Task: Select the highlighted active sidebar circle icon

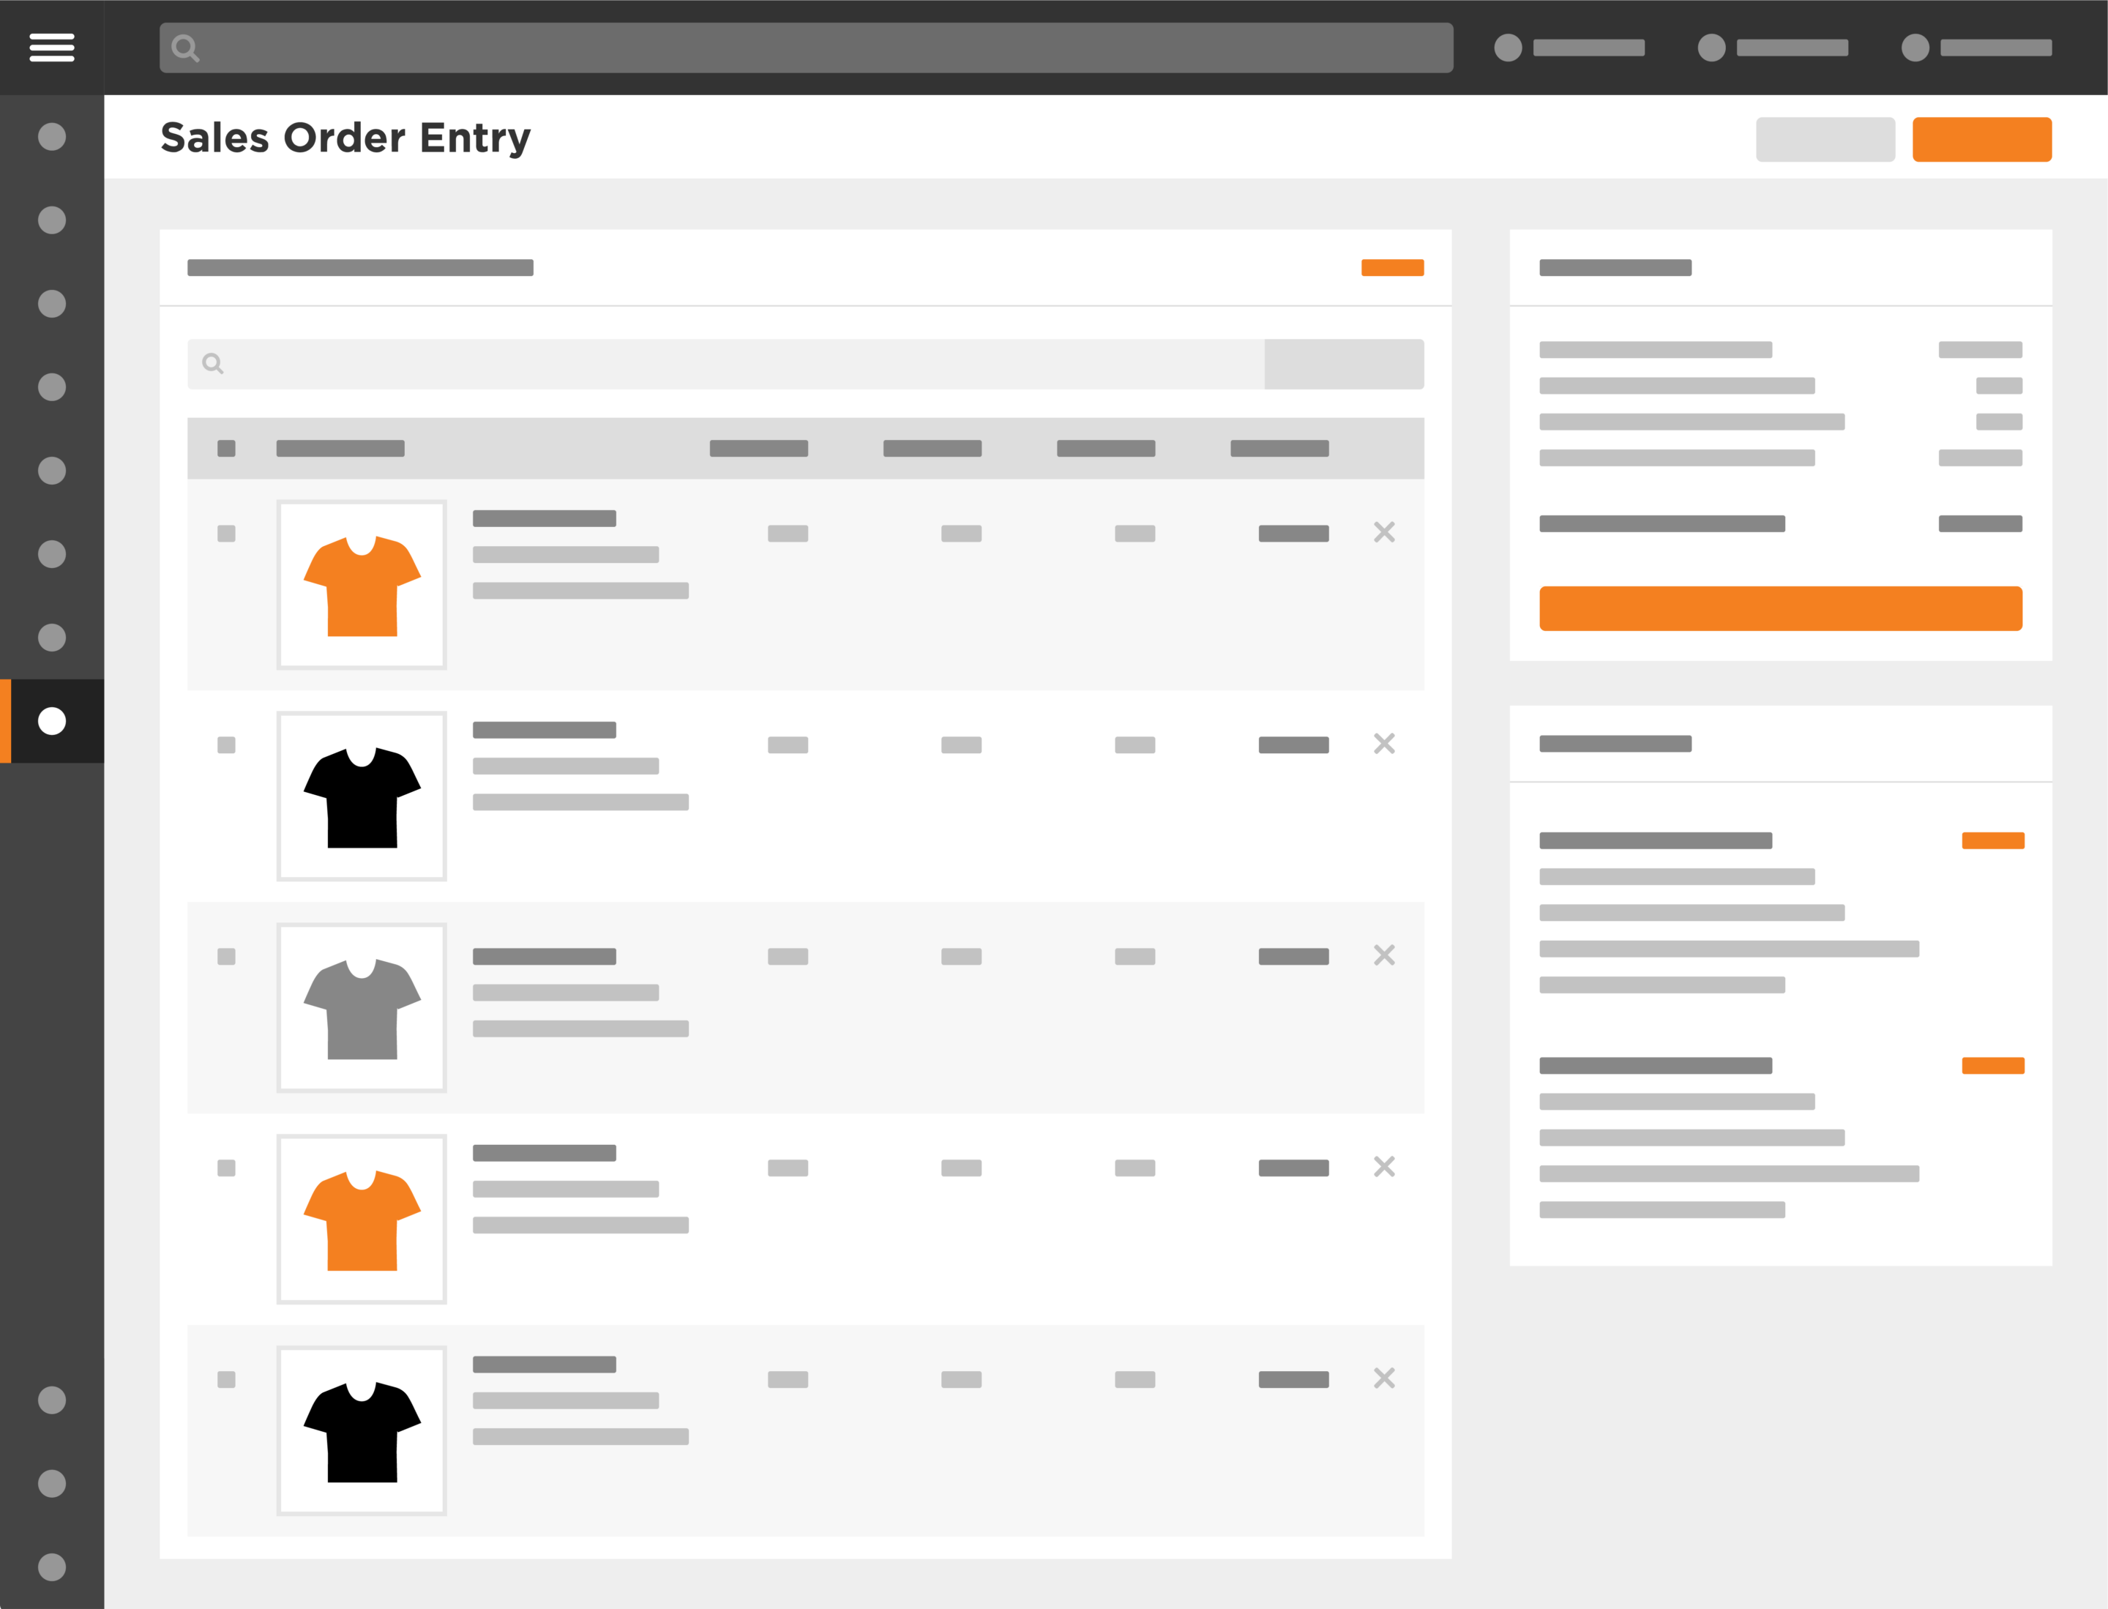Action: coord(52,721)
